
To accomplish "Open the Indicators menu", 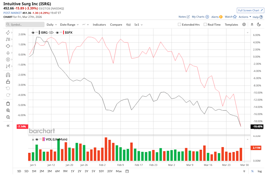I will 99,25.
